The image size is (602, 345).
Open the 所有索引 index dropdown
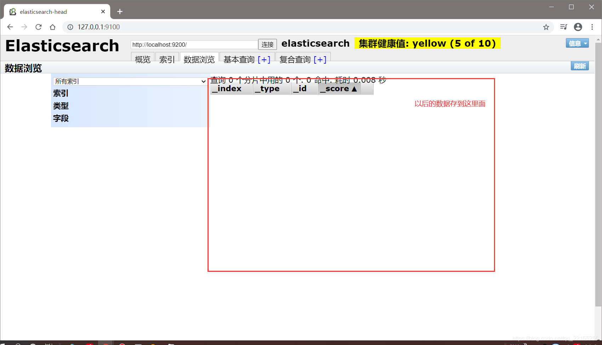click(130, 81)
